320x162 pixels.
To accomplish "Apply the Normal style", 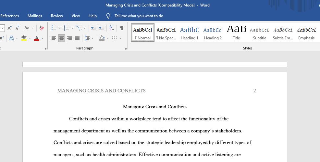I will point(143,33).
